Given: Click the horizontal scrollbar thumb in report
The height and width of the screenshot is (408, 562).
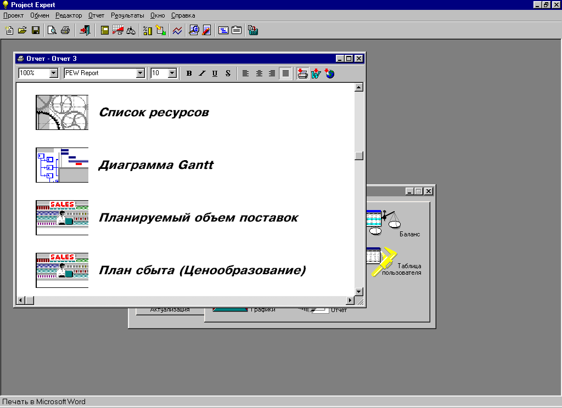Looking at the screenshot, I should (x=30, y=300).
